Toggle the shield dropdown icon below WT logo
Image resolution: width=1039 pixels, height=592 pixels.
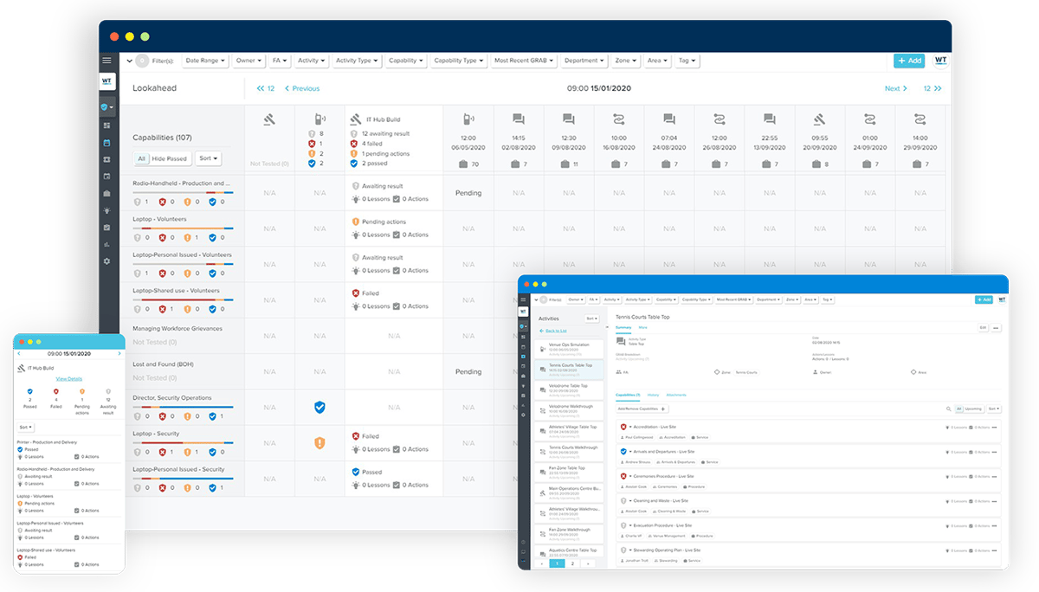[107, 108]
